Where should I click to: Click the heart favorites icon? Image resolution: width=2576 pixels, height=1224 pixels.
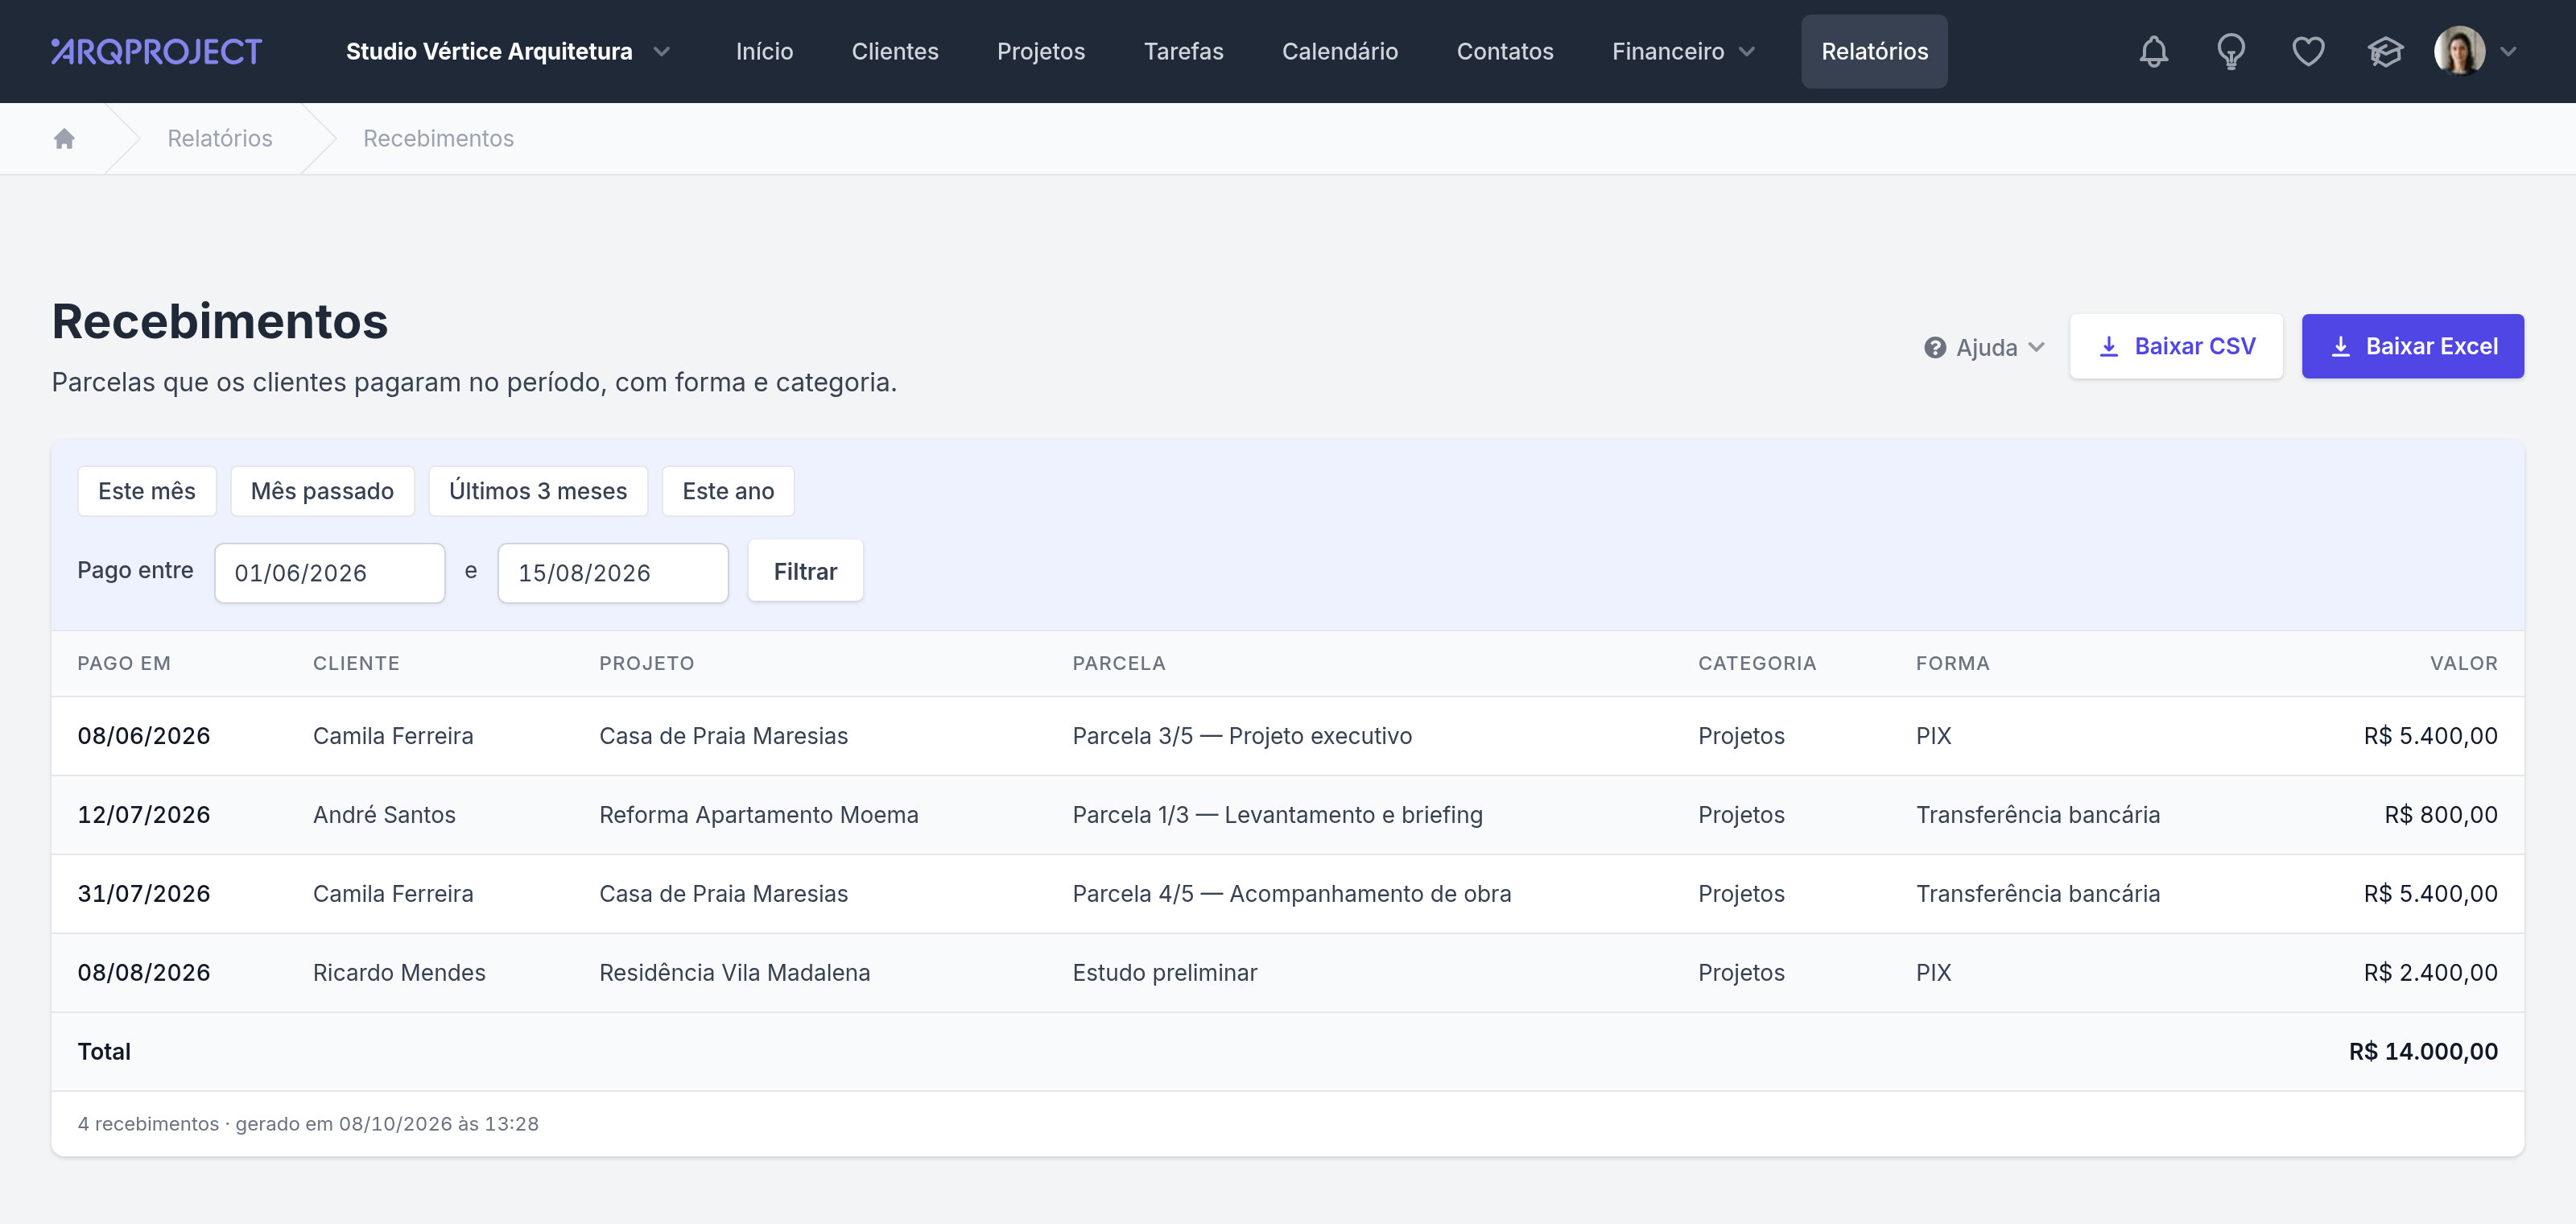[2307, 51]
